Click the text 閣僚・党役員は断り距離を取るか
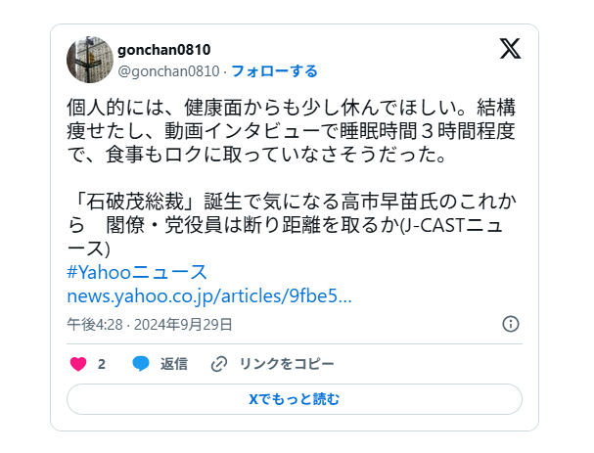This screenshot has height=453, width=594. coord(252,225)
